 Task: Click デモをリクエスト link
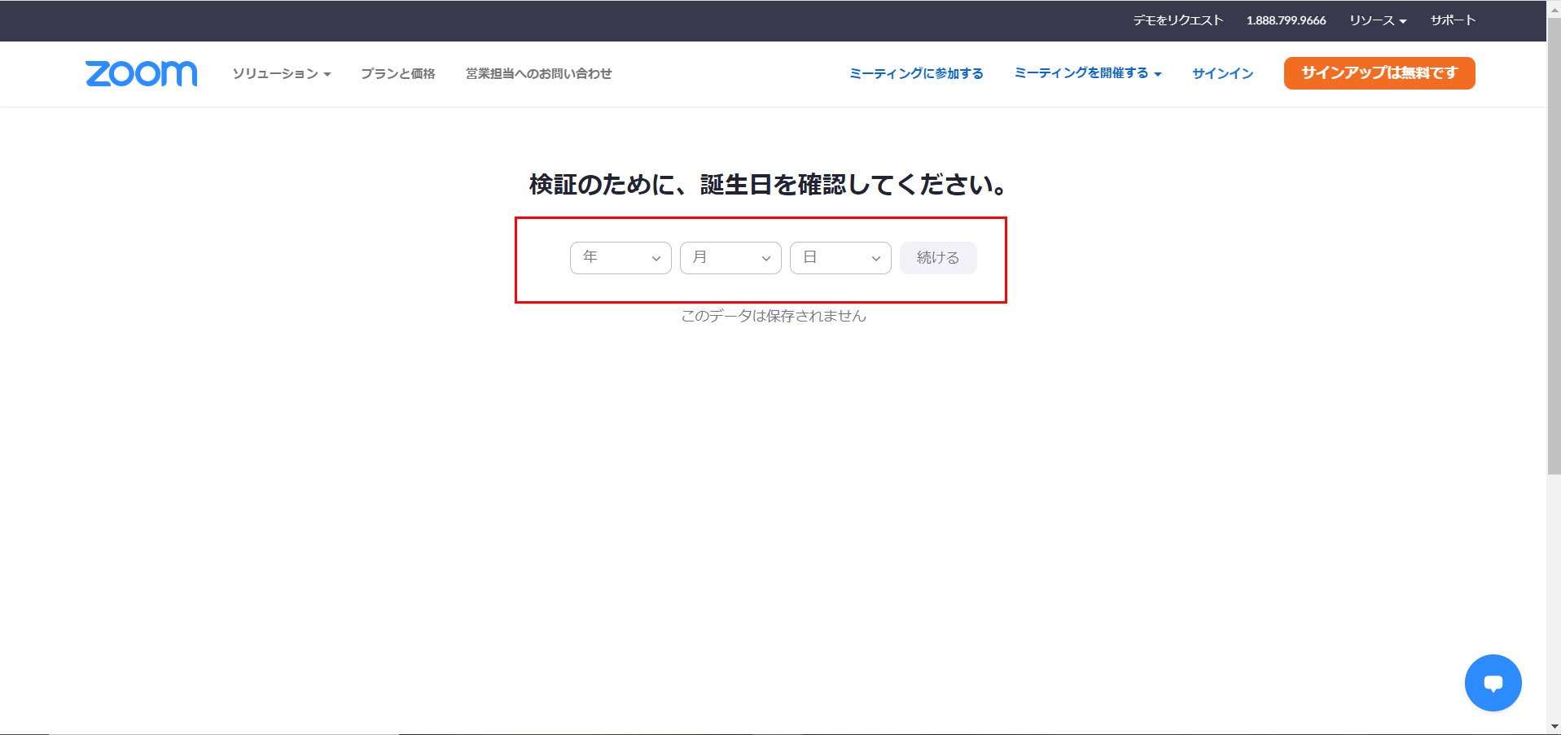(1177, 20)
